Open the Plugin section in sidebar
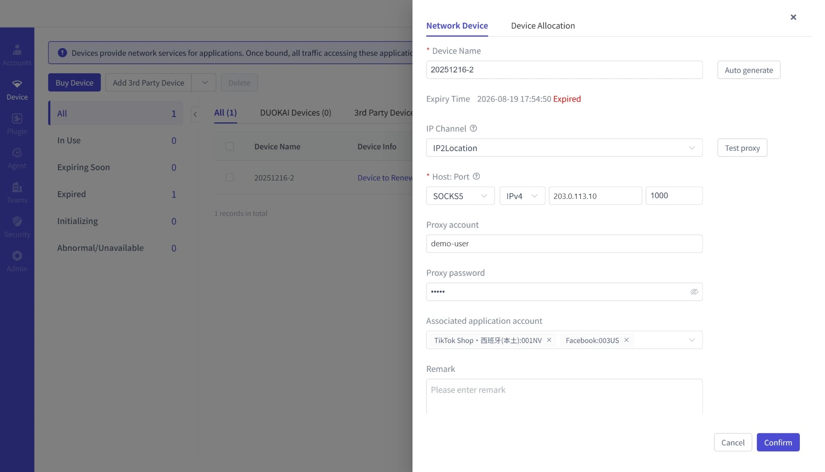The image size is (825, 472). [17, 124]
